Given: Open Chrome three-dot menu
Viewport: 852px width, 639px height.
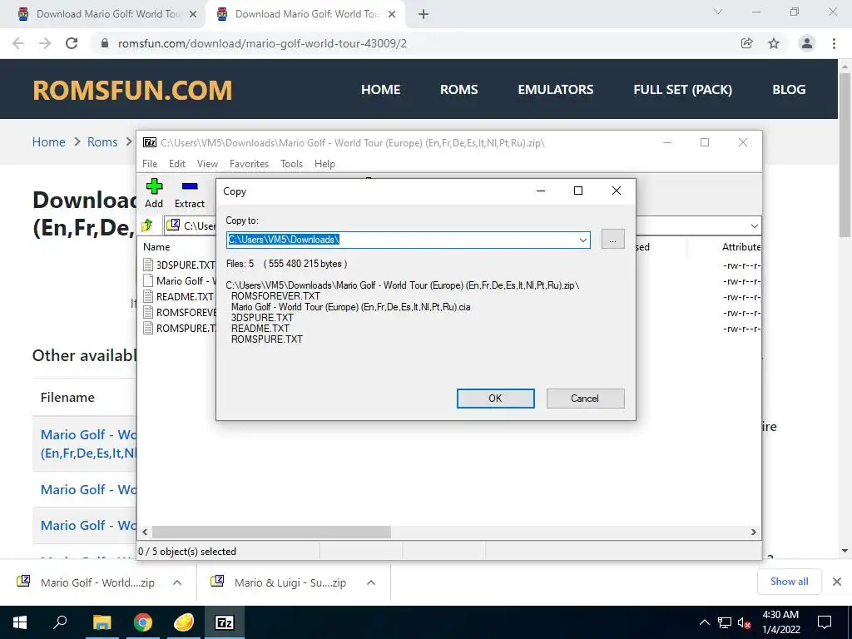Looking at the screenshot, I should 834,43.
